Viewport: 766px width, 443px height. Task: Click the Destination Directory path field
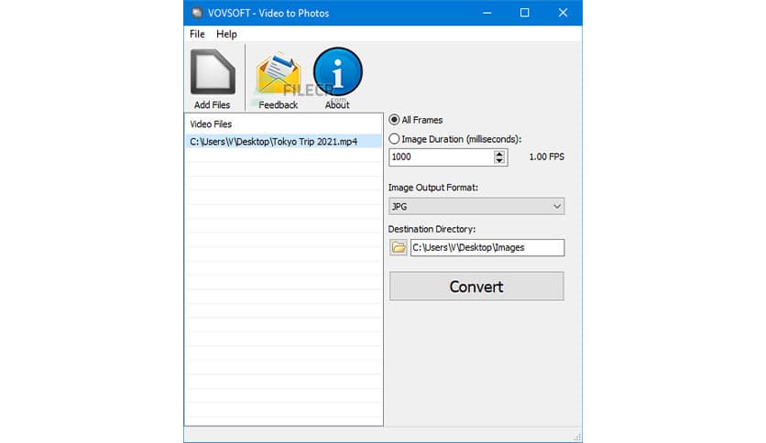487,247
